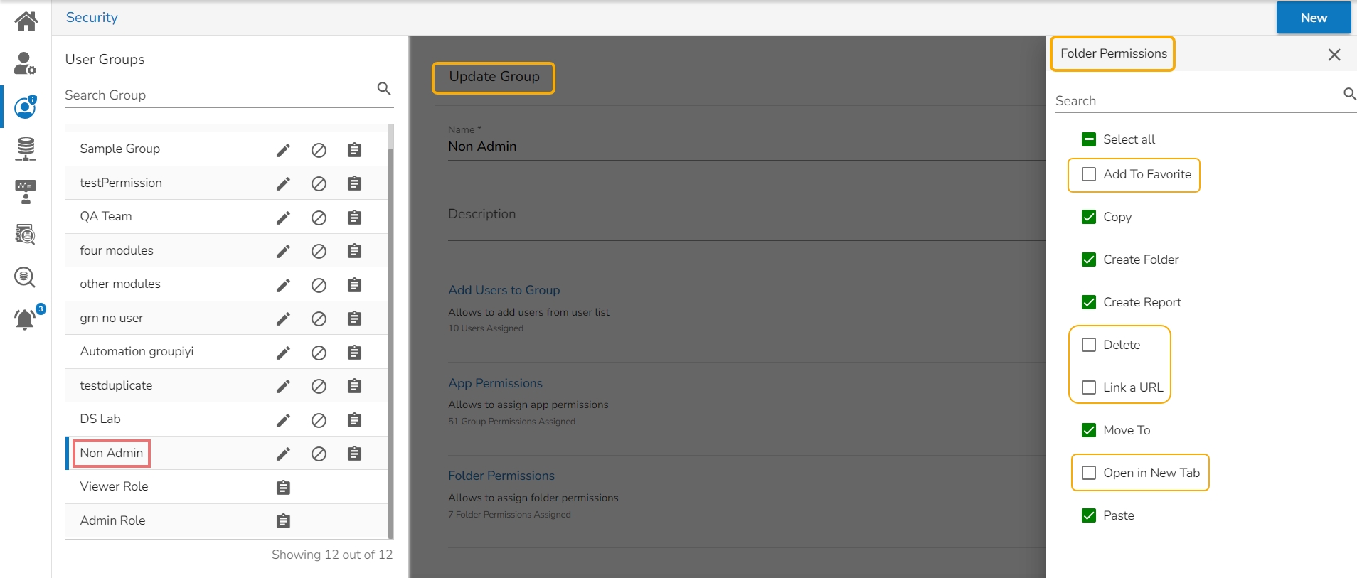Open Add Users to Group link
This screenshot has height=578, width=1357.
coord(504,290)
